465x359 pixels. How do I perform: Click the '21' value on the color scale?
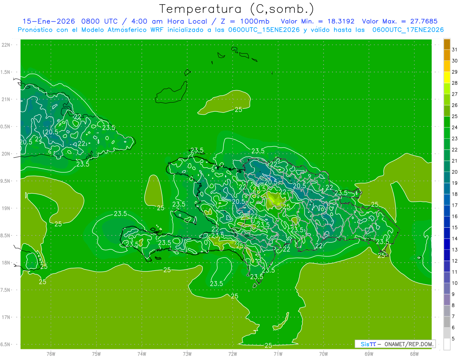(455, 161)
